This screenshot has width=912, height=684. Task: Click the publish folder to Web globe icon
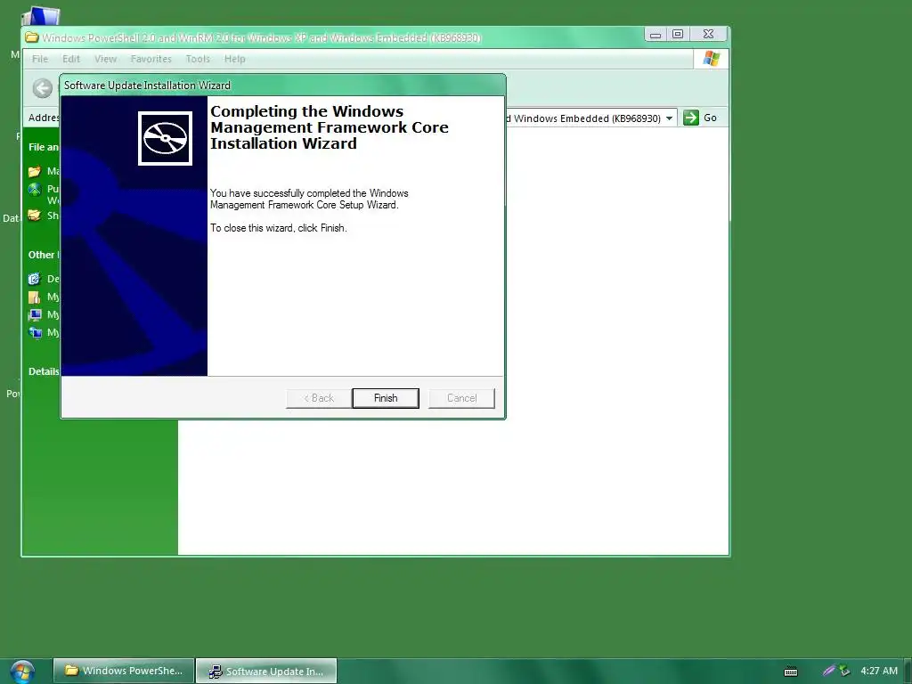click(x=35, y=190)
